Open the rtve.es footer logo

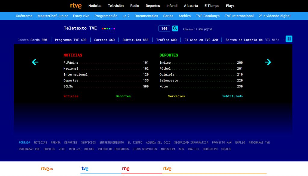47,168
